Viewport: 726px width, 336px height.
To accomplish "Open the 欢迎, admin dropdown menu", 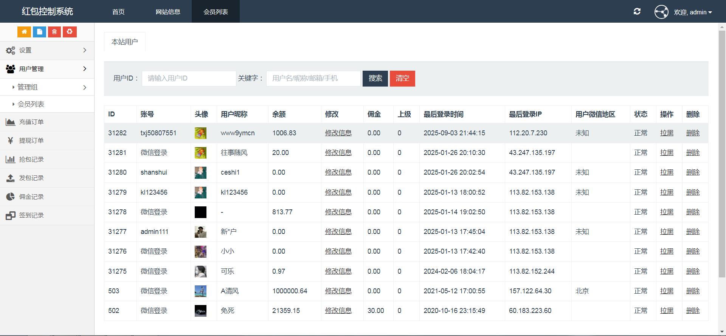I will coord(693,12).
